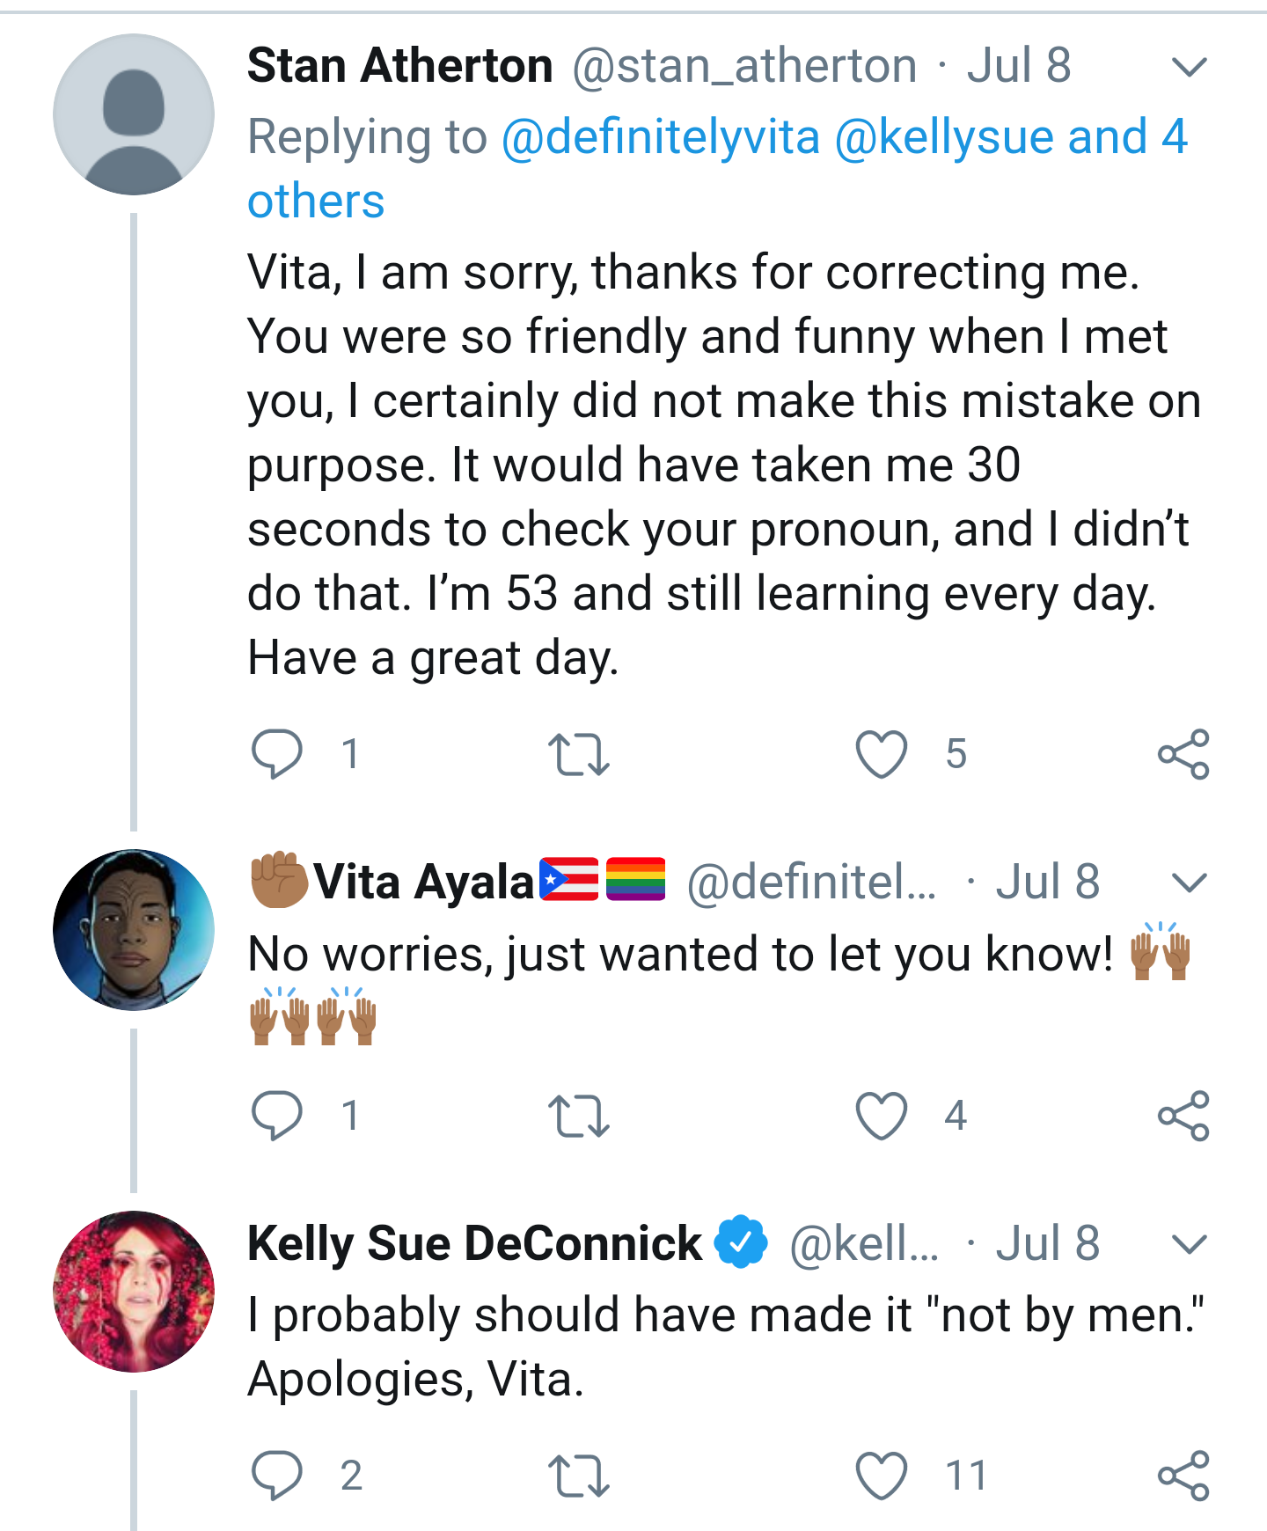
Task: Open options chevron on Stan Atherton's tweet
Action: (x=1190, y=67)
